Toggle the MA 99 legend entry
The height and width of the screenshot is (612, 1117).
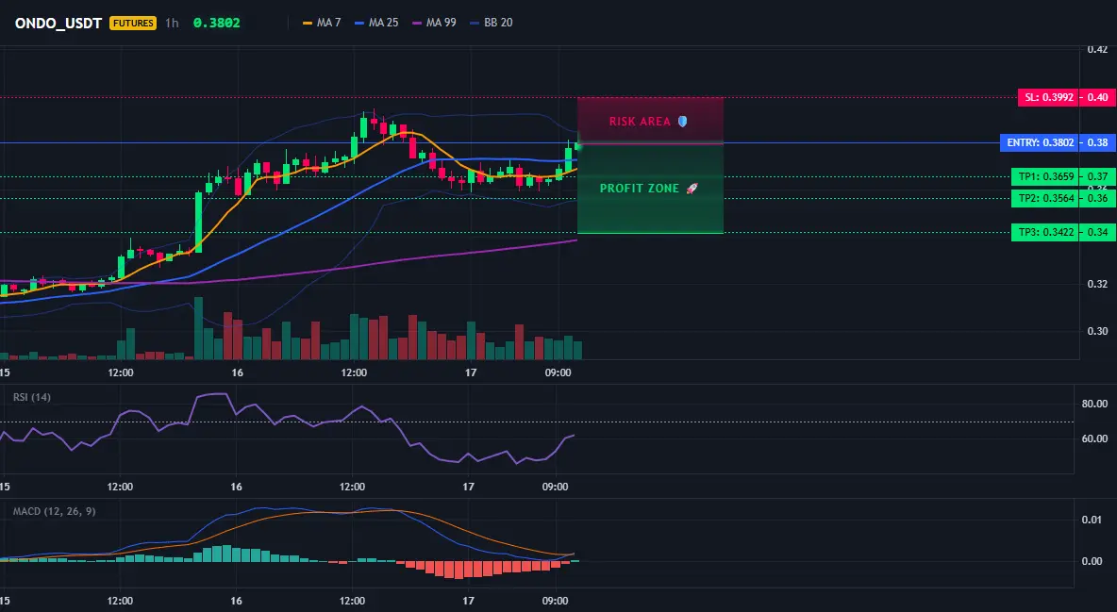point(434,23)
